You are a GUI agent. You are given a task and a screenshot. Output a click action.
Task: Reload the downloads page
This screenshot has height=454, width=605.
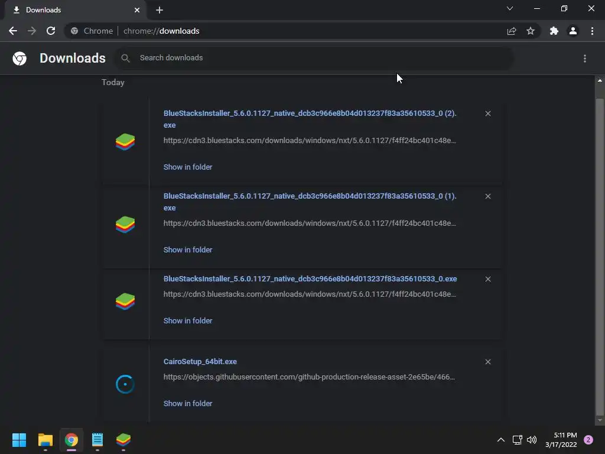click(x=51, y=31)
